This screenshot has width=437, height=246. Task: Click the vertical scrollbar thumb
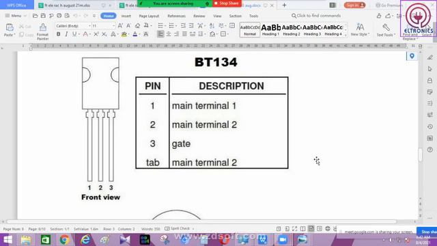421,155
